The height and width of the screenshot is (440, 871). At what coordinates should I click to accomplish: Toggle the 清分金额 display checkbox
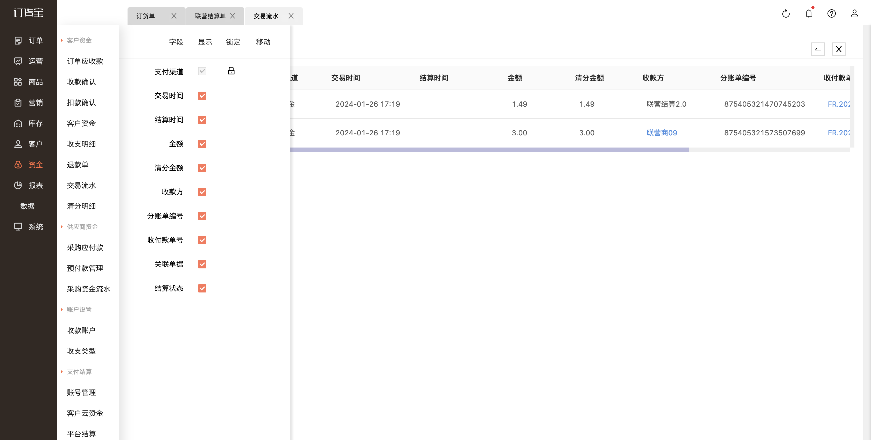click(202, 168)
